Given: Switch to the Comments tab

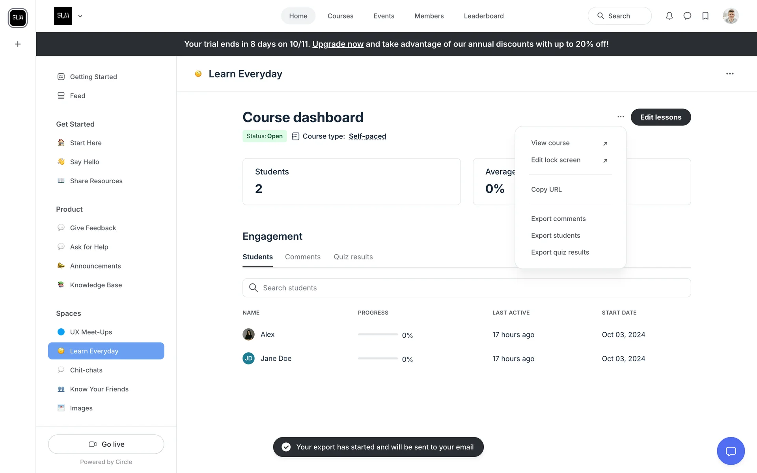Looking at the screenshot, I should coord(302,257).
